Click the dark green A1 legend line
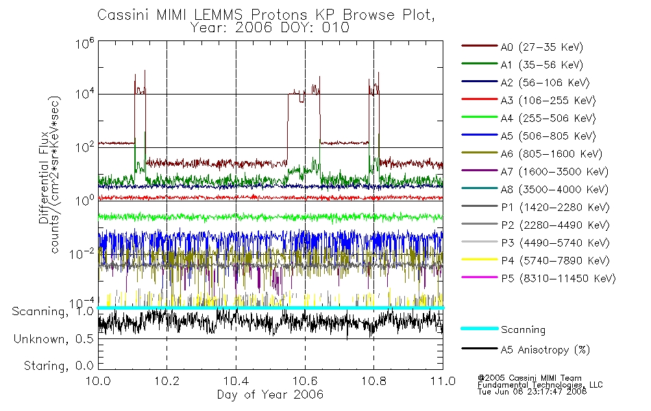Screen dimensions: 651x411 pyautogui.click(x=480, y=64)
